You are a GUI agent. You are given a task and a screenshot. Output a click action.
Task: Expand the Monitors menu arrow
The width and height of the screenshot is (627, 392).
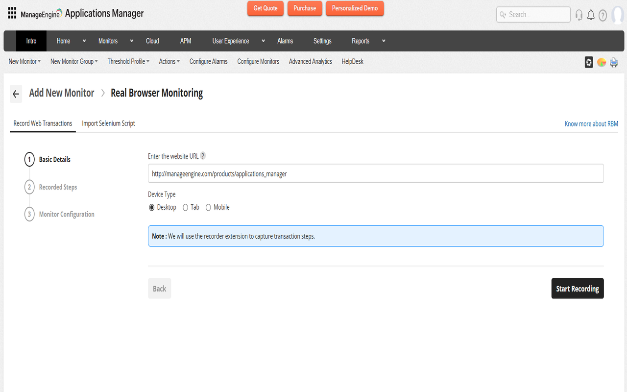coord(131,41)
